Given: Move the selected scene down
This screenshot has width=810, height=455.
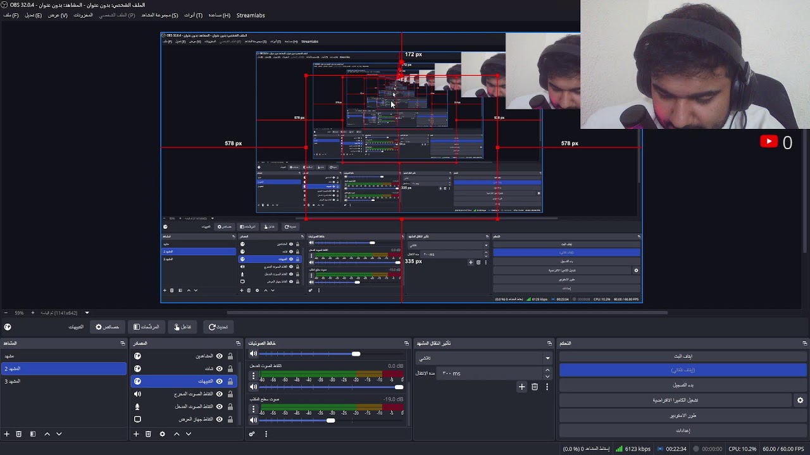Looking at the screenshot, I should (x=59, y=434).
